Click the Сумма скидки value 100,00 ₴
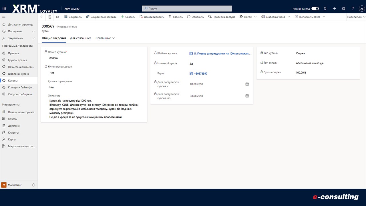Image resolution: width=366 pixels, height=206 pixels. tap(301, 73)
